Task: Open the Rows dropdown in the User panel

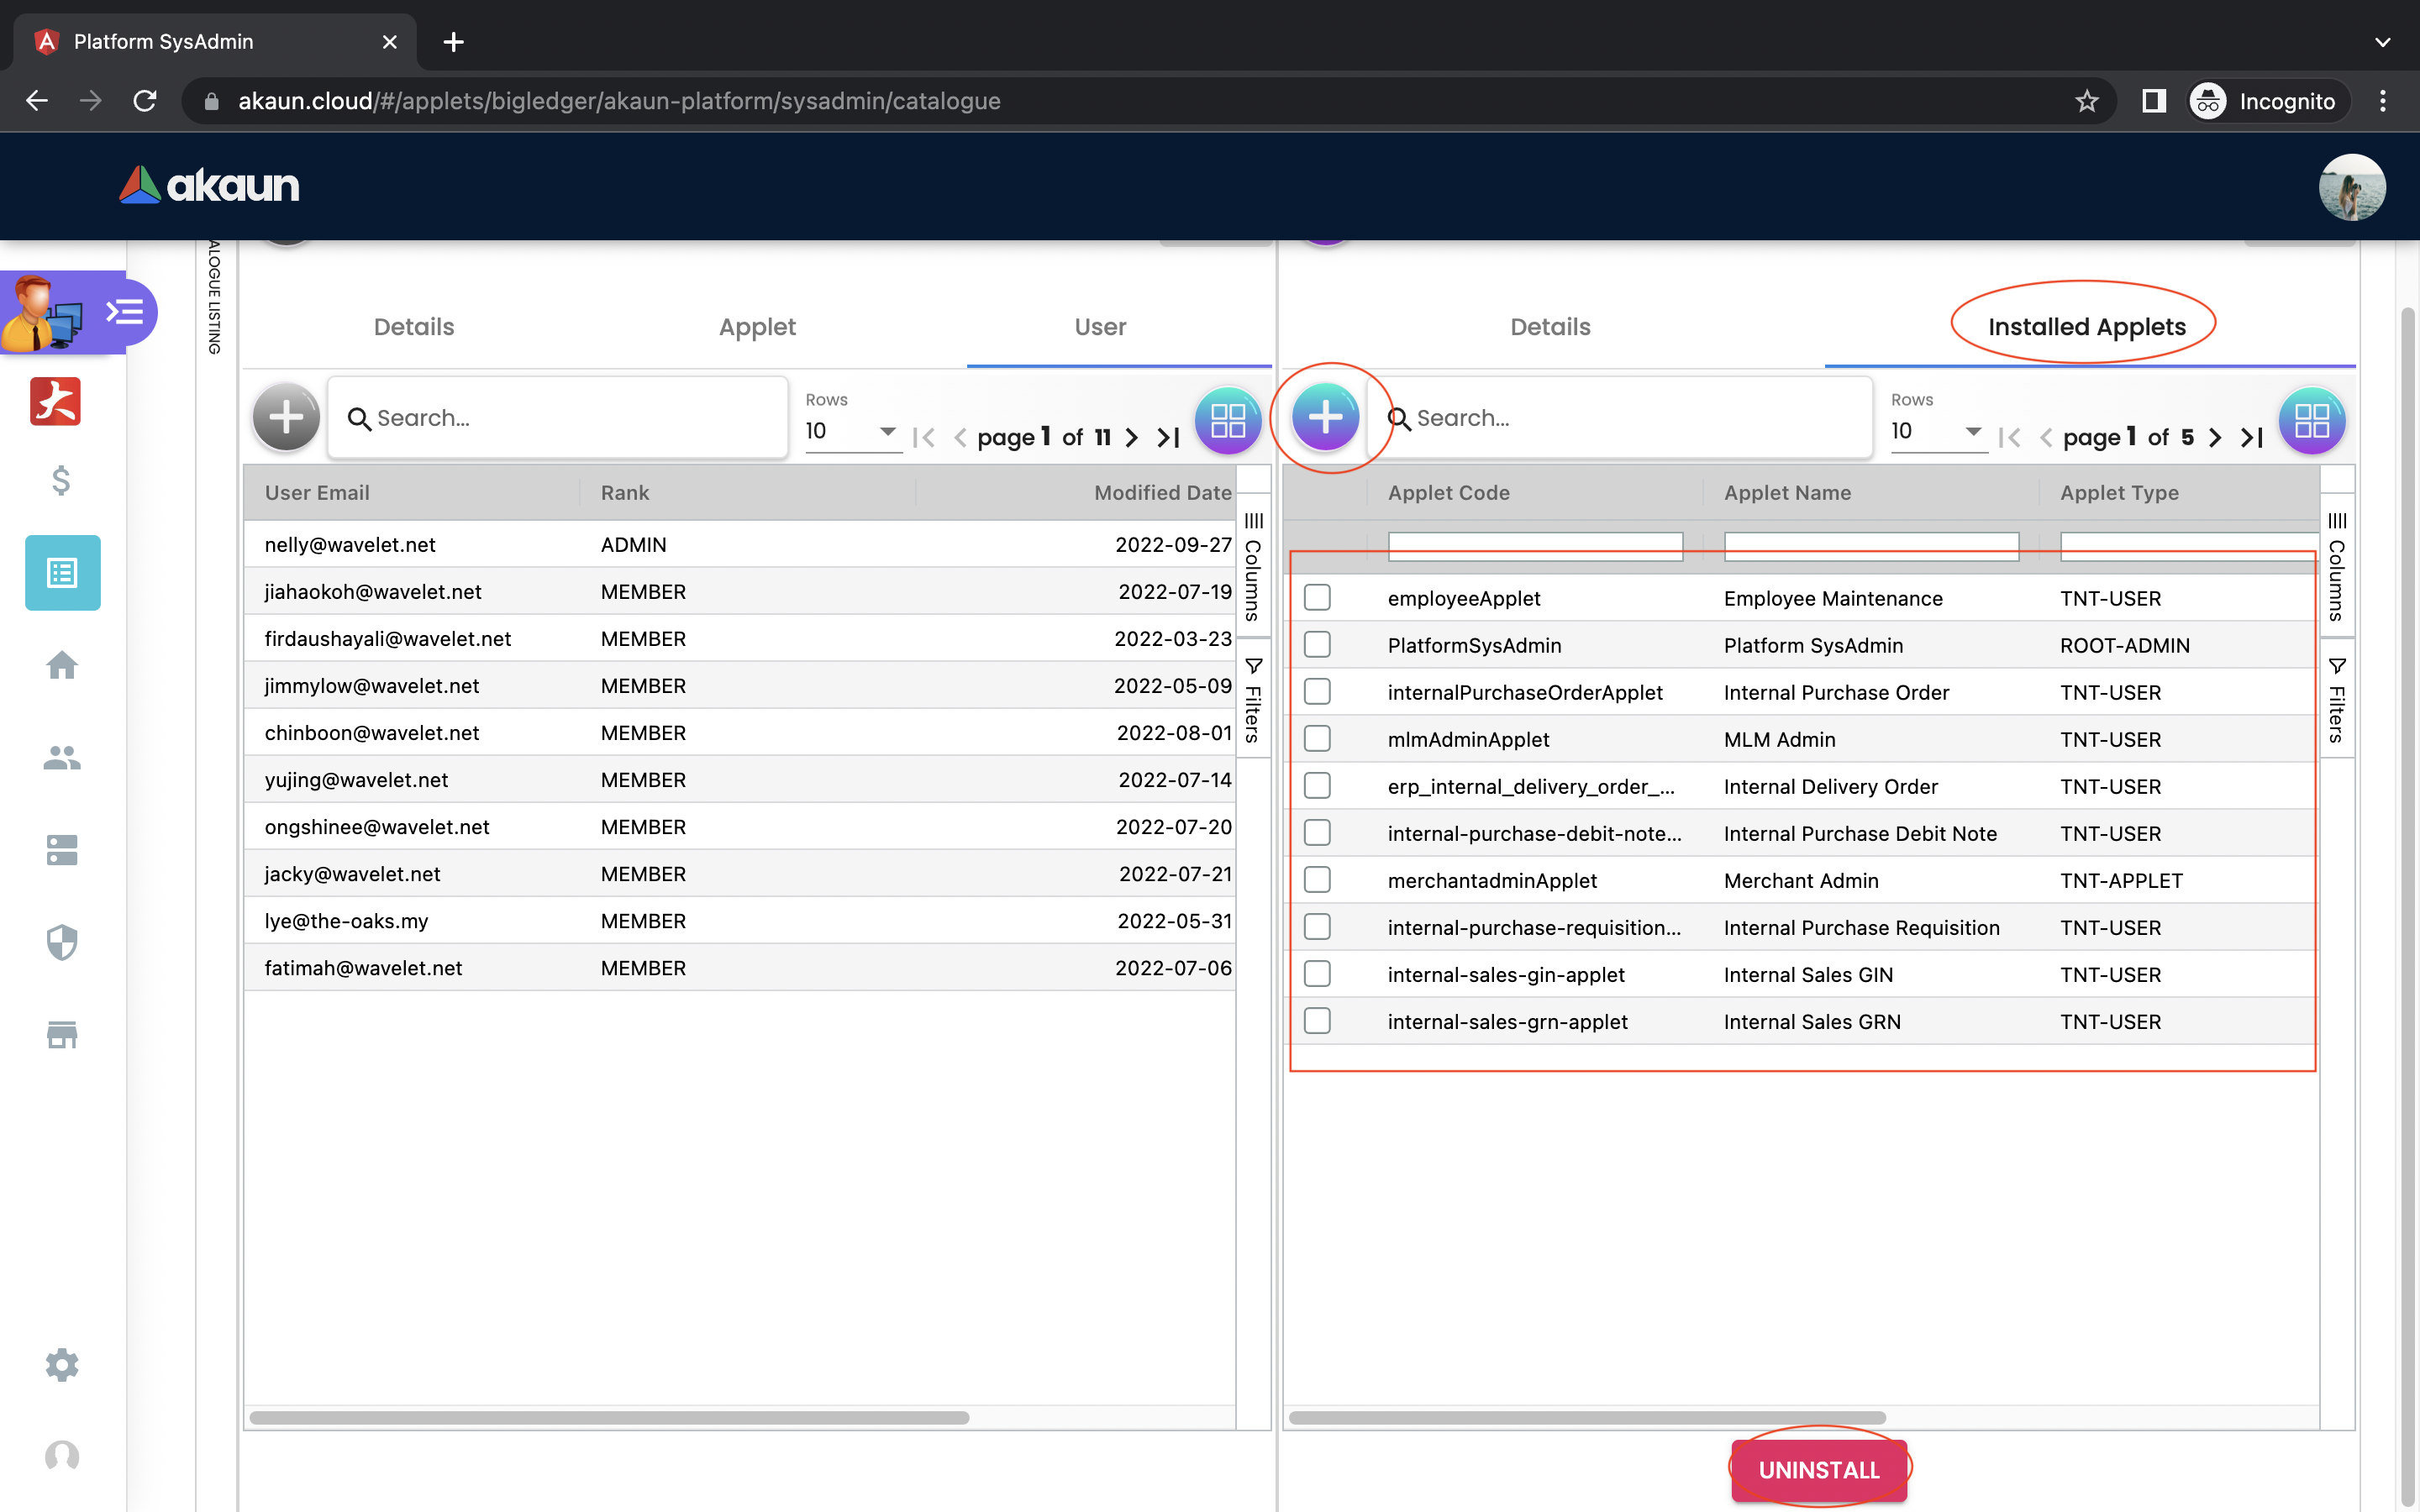Action: coord(851,431)
